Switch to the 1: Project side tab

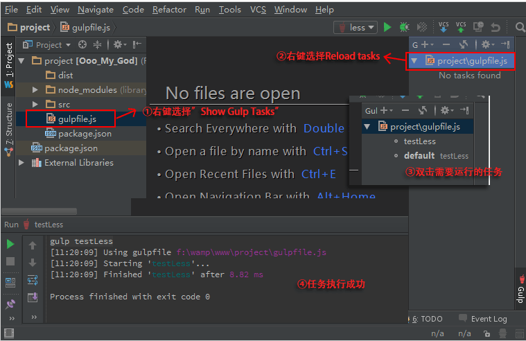pyautogui.click(x=9, y=64)
